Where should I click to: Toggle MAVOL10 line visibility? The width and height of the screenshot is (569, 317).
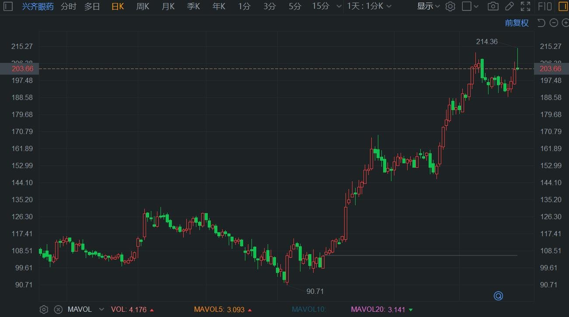[x=308, y=310]
